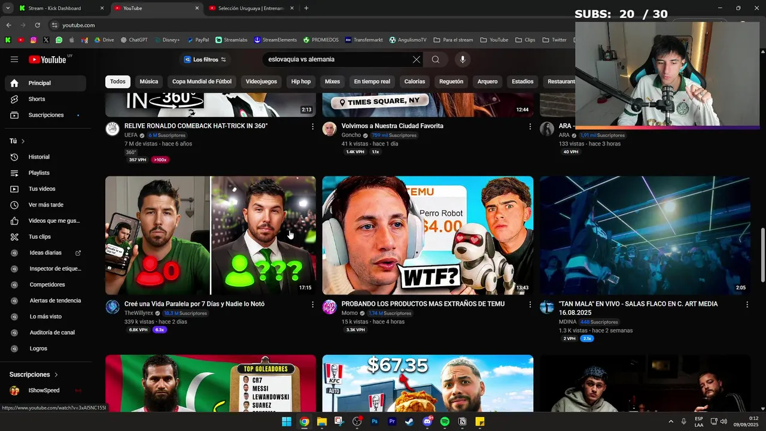
Task: Open options menu for the TEMU products video
Action: (530, 305)
